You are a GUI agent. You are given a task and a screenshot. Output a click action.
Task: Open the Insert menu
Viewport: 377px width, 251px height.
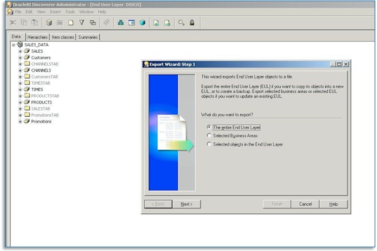point(55,12)
